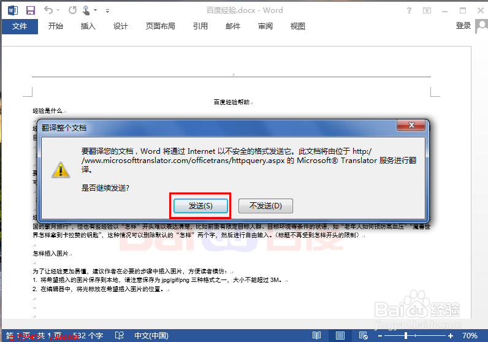Switch to the 设计 ribbon tab
This screenshot has height=342, width=488.
(120, 26)
